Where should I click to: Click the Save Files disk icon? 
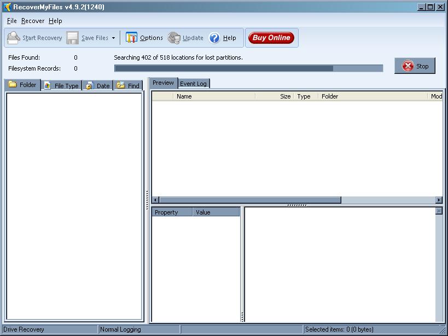pos(73,38)
